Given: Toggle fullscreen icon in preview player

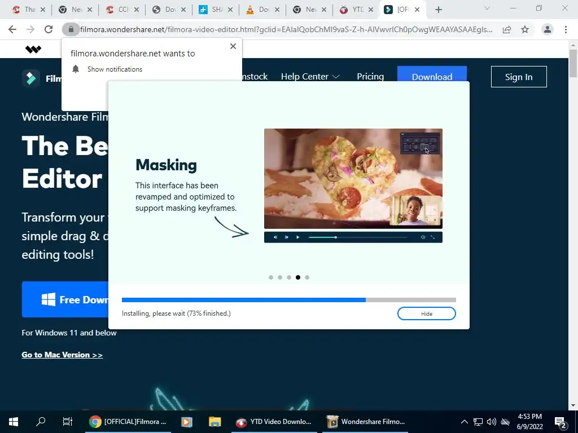Looking at the screenshot, I should [433, 237].
